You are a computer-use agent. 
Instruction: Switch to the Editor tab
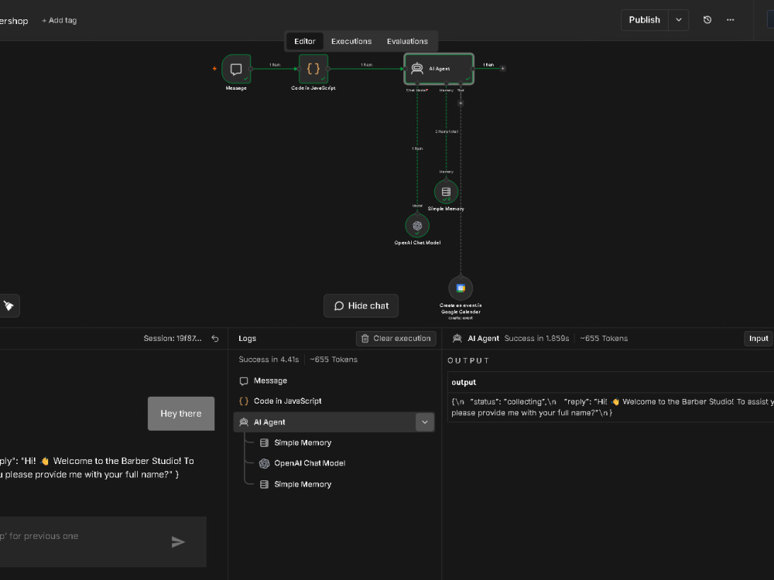(x=304, y=42)
